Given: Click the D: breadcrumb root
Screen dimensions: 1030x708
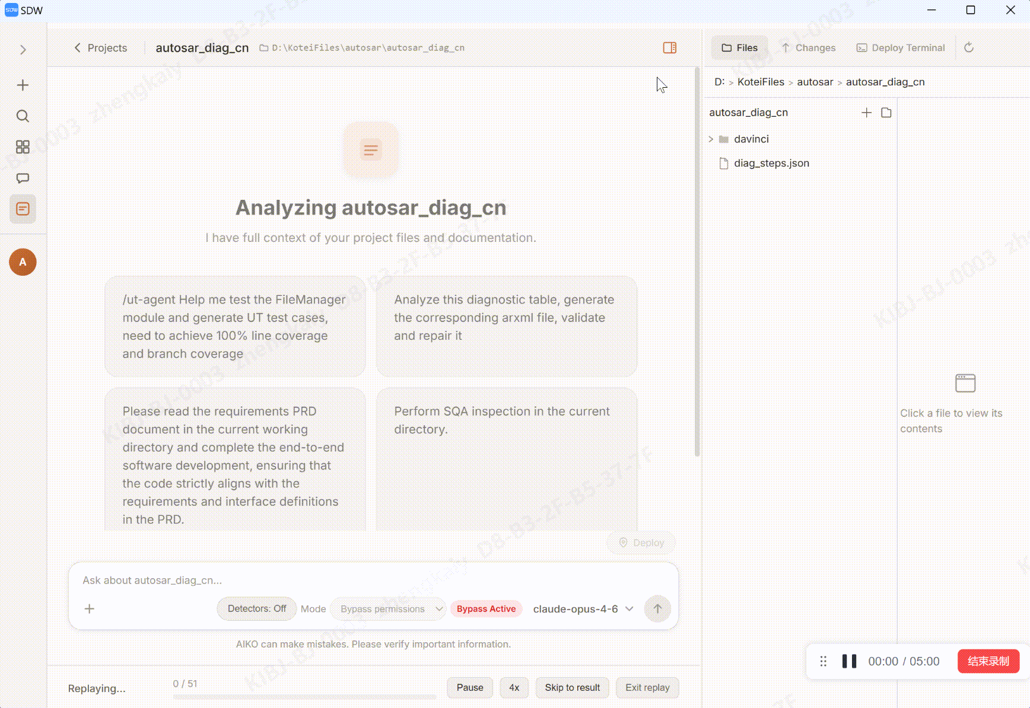Looking at the screenshot, I should [x=719, y=82].
